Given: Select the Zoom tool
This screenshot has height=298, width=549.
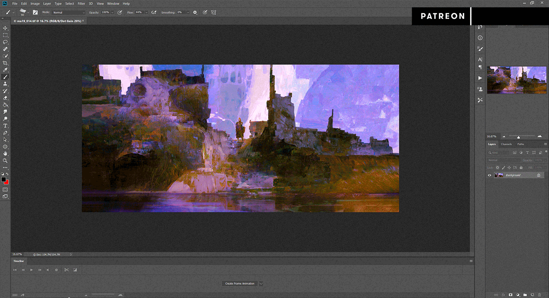Looking at the screenshot, I should (x=5, y=160).
